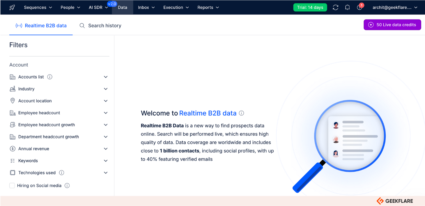Click the Realtime B2B data blue link
Viewport: 425px width, 206px height.
[208, 113]
